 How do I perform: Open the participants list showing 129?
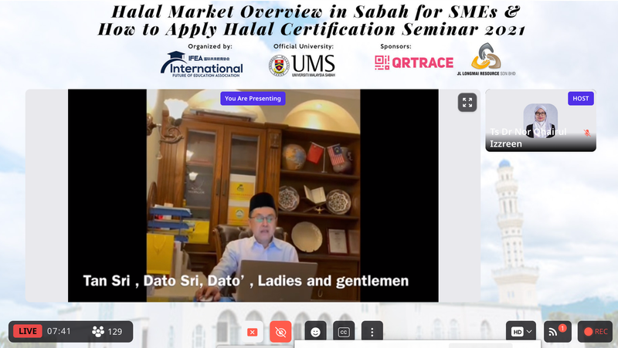[x=107, y=332]
